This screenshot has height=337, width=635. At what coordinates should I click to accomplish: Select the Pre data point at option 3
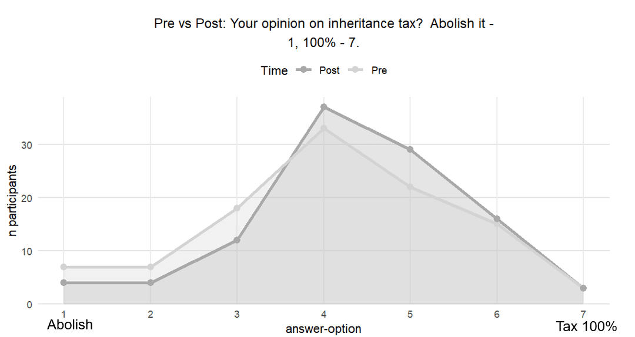click(237, 208)
